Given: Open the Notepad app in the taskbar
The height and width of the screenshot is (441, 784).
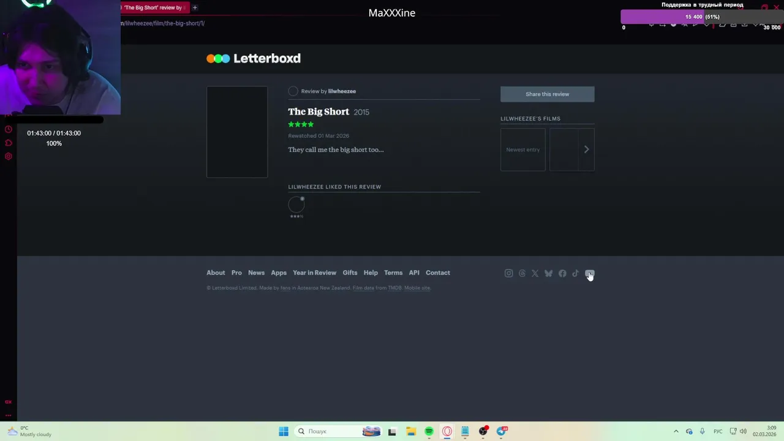Looking at the screenshot, I should coord(465,431).
